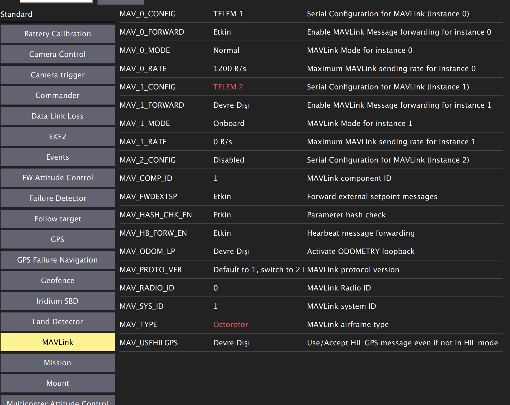Click the parameter search input box
This screenshot has height=405, width=510.
coord(56,1)
